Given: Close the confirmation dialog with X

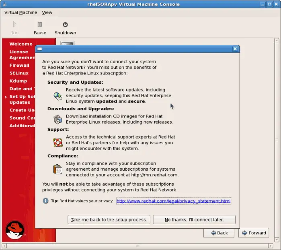Looking at the screenshot, I should click(235, 49).
